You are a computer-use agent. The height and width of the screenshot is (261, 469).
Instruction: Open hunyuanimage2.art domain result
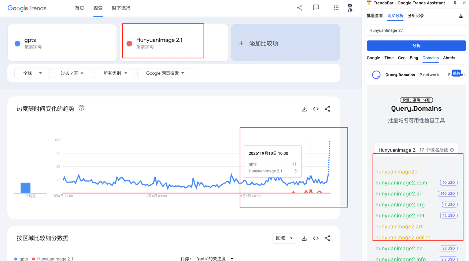pos(399,227)
